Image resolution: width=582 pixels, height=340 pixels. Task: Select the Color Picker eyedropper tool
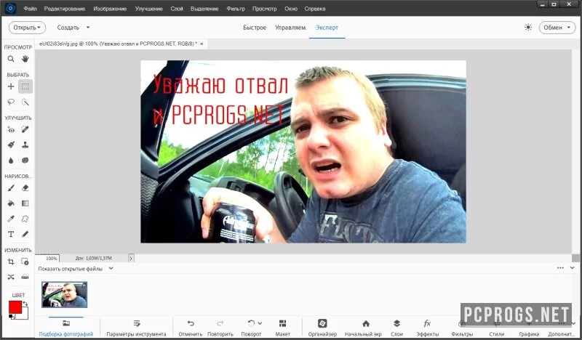click(x=11, y=219)
